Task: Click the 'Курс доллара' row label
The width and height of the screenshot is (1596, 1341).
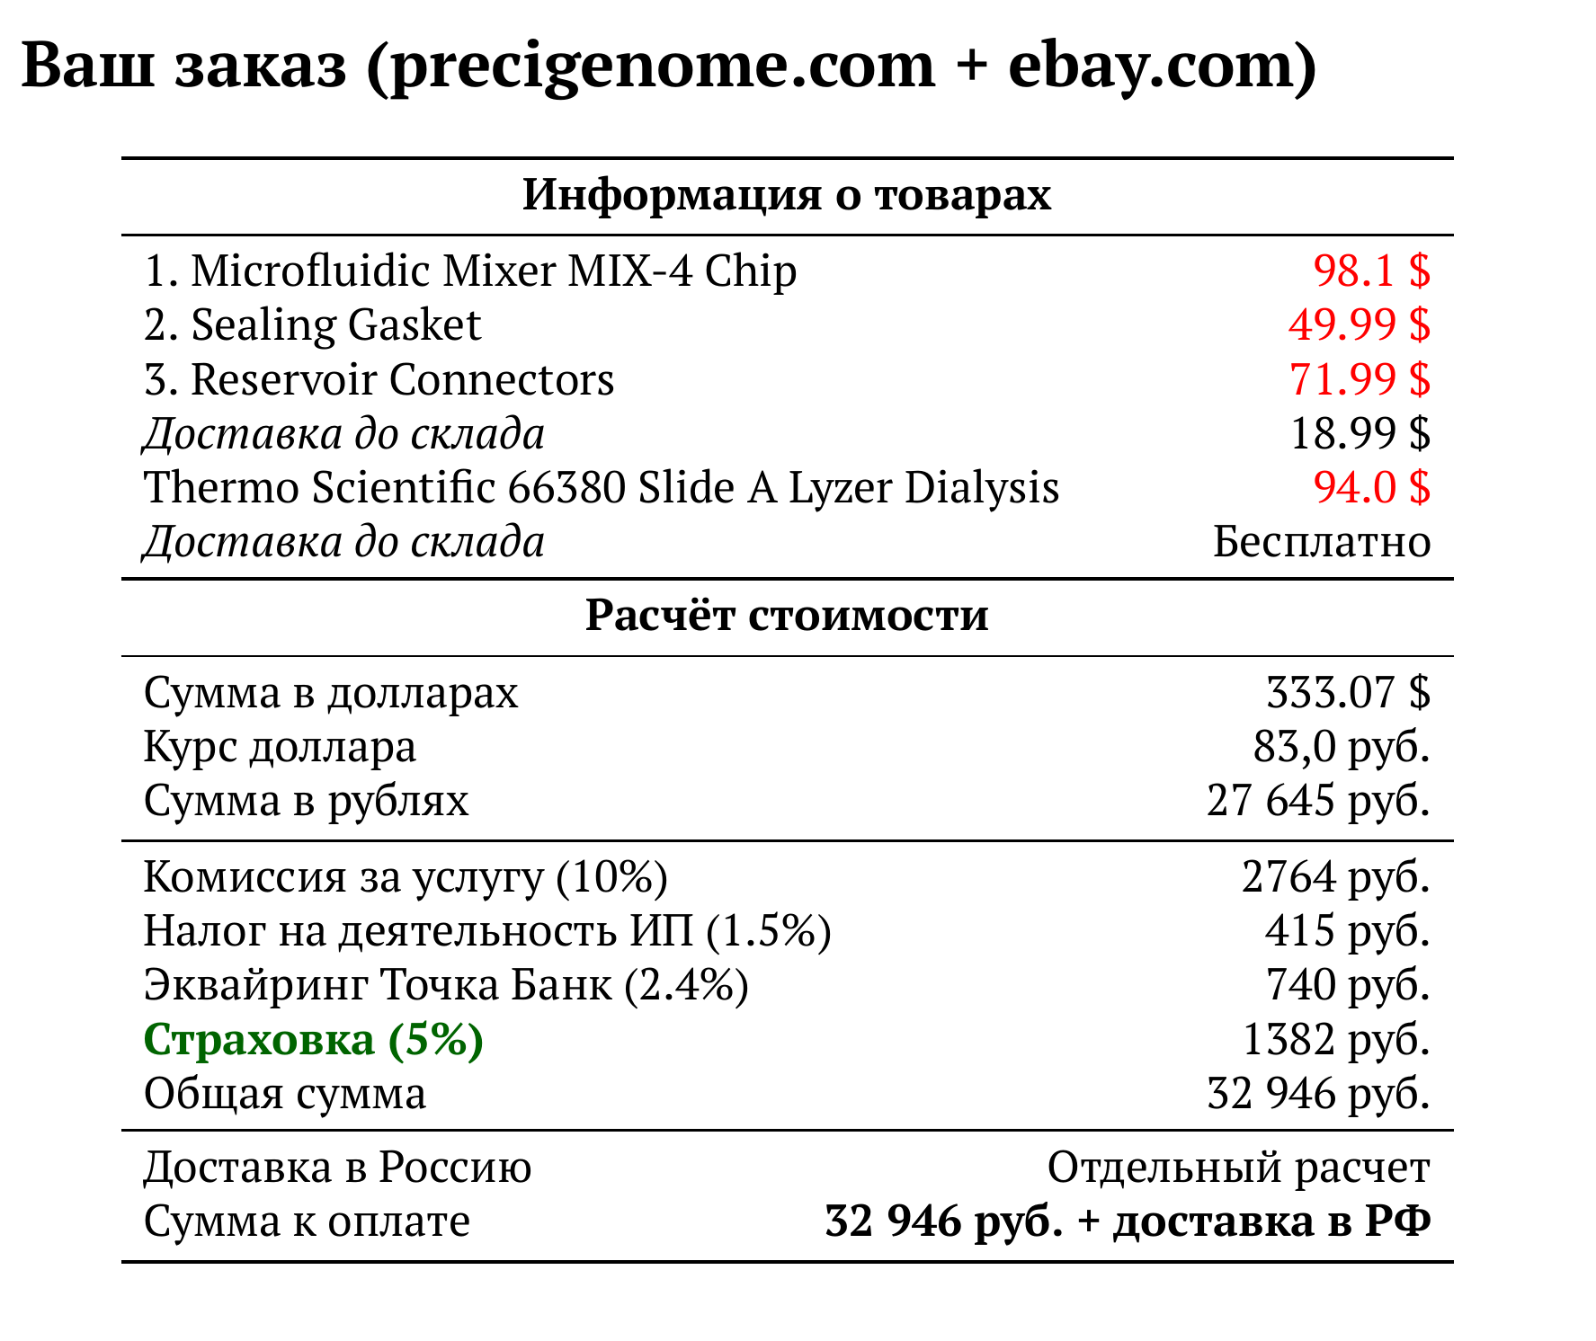Action: tap(280, 747)
